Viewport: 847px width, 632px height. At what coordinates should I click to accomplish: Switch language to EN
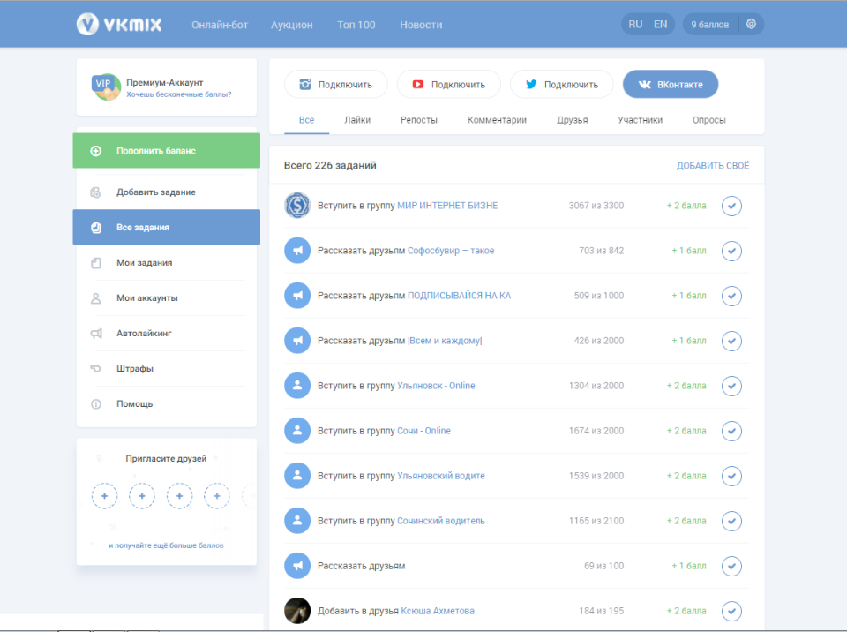[660, 25]
